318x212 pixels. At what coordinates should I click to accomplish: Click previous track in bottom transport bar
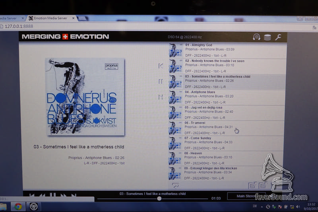pyautogui.click(x=32, y=195)
